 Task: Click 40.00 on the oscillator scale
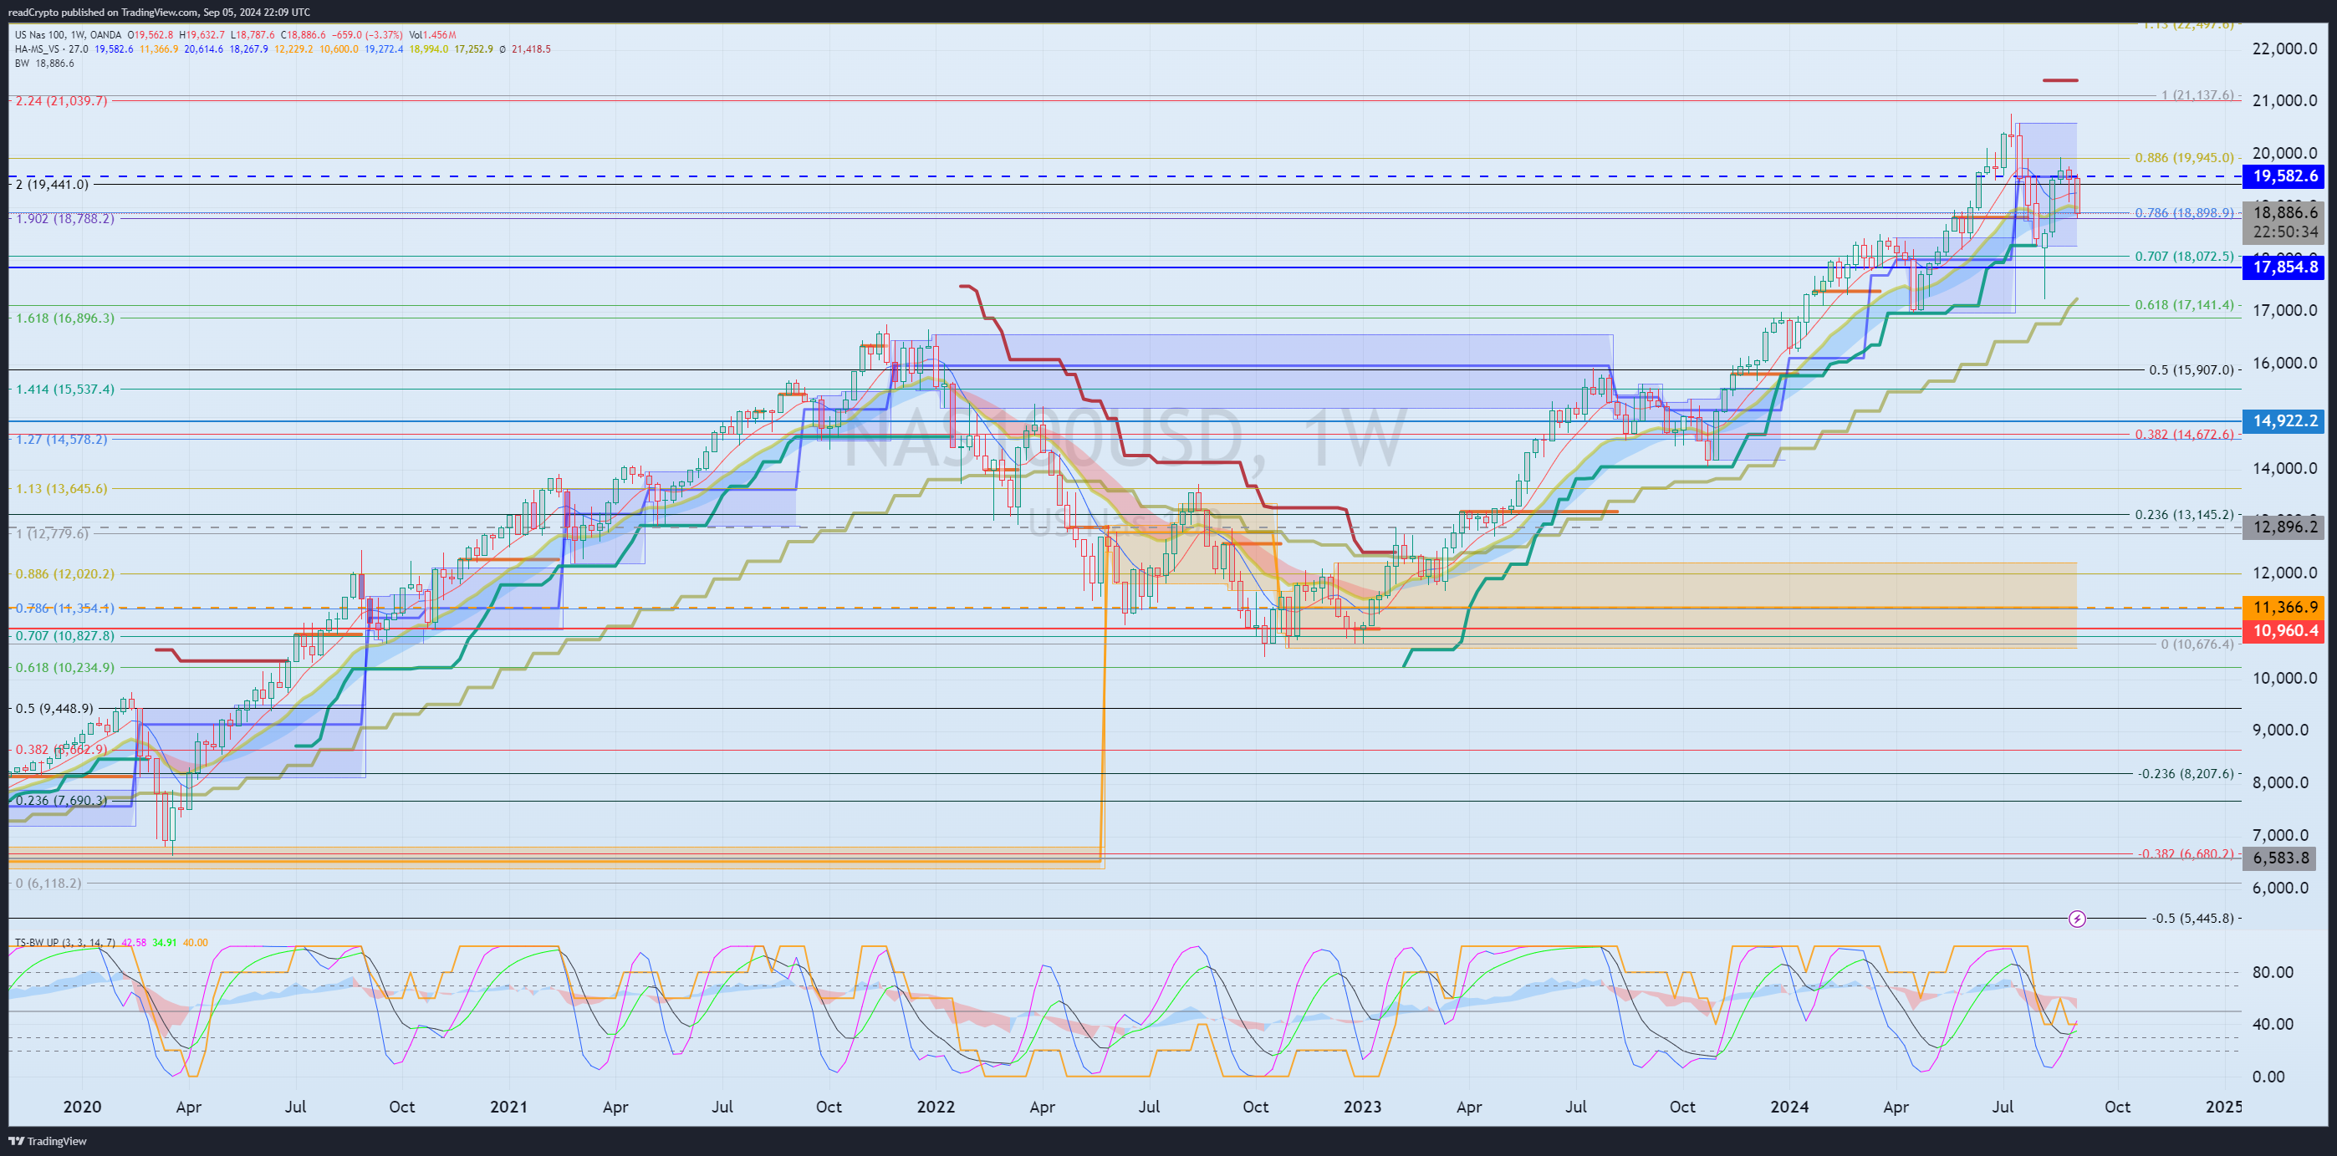tap(2273, 1024)
